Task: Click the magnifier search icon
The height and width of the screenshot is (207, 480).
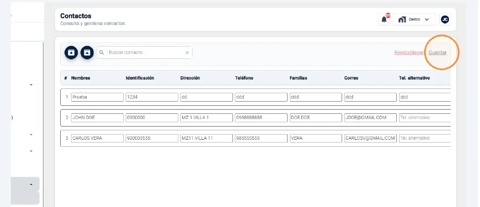Action: 102,53
